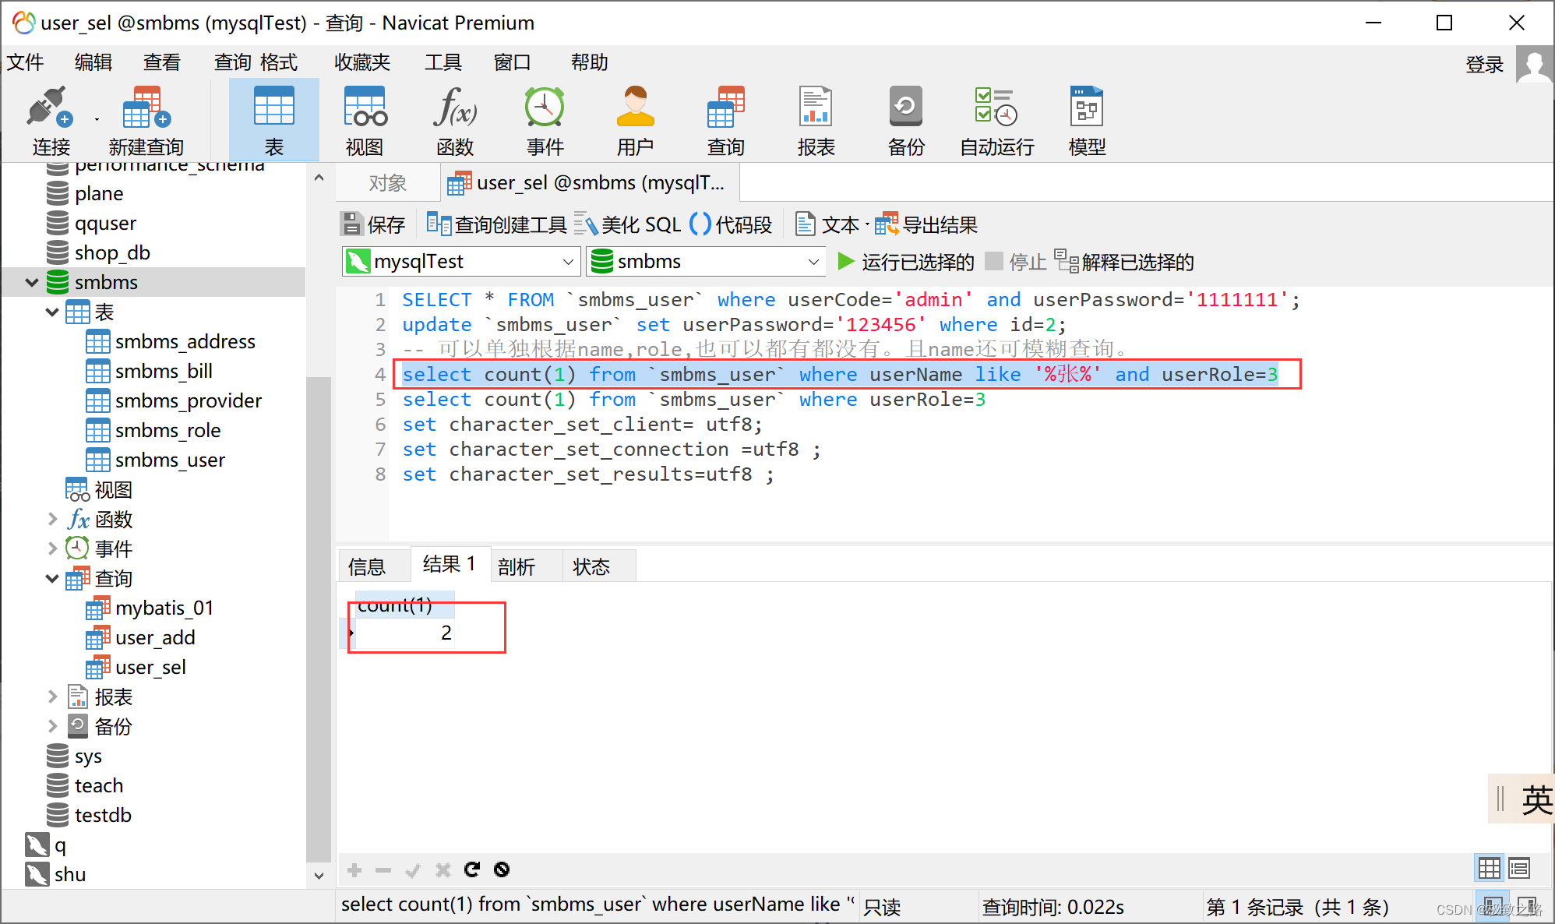Click the sidebar scroll down arrow
The height and width of the screenshot is (924, 1555).
[319, 876]
